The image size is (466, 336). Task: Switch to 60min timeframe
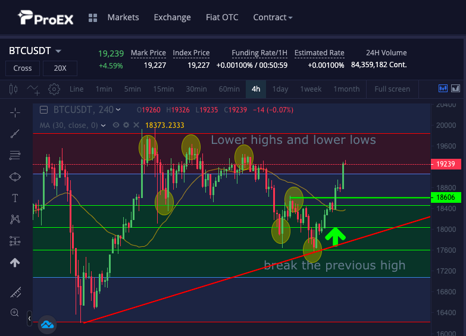[x=229, y=89]
